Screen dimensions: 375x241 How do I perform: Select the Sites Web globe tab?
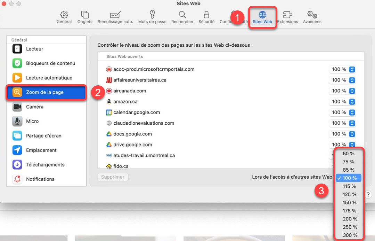pyautogui.click(x=262, y=17)
